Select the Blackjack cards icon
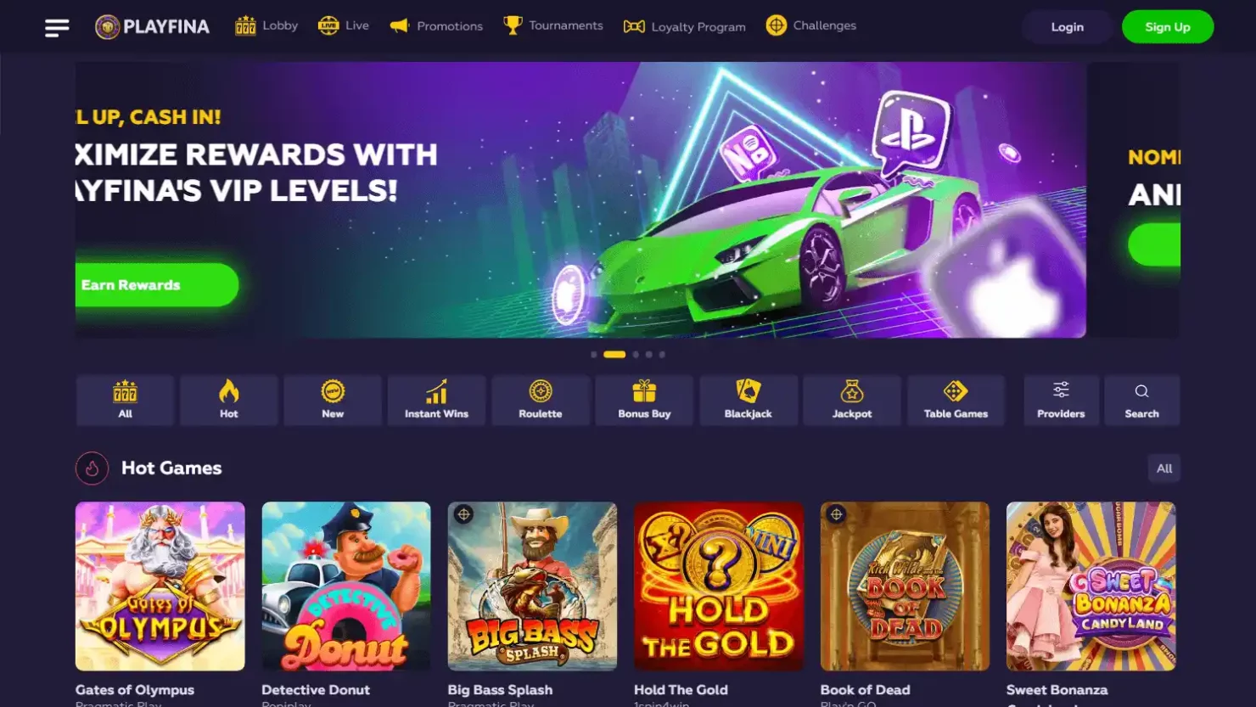This screenshot has width=1256, height=707. pyautogui.click(x=749, y=391)
